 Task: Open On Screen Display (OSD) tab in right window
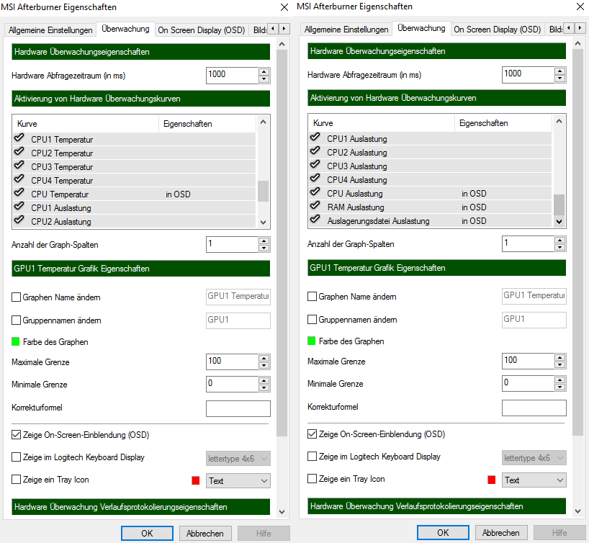[x=498, y=30]
